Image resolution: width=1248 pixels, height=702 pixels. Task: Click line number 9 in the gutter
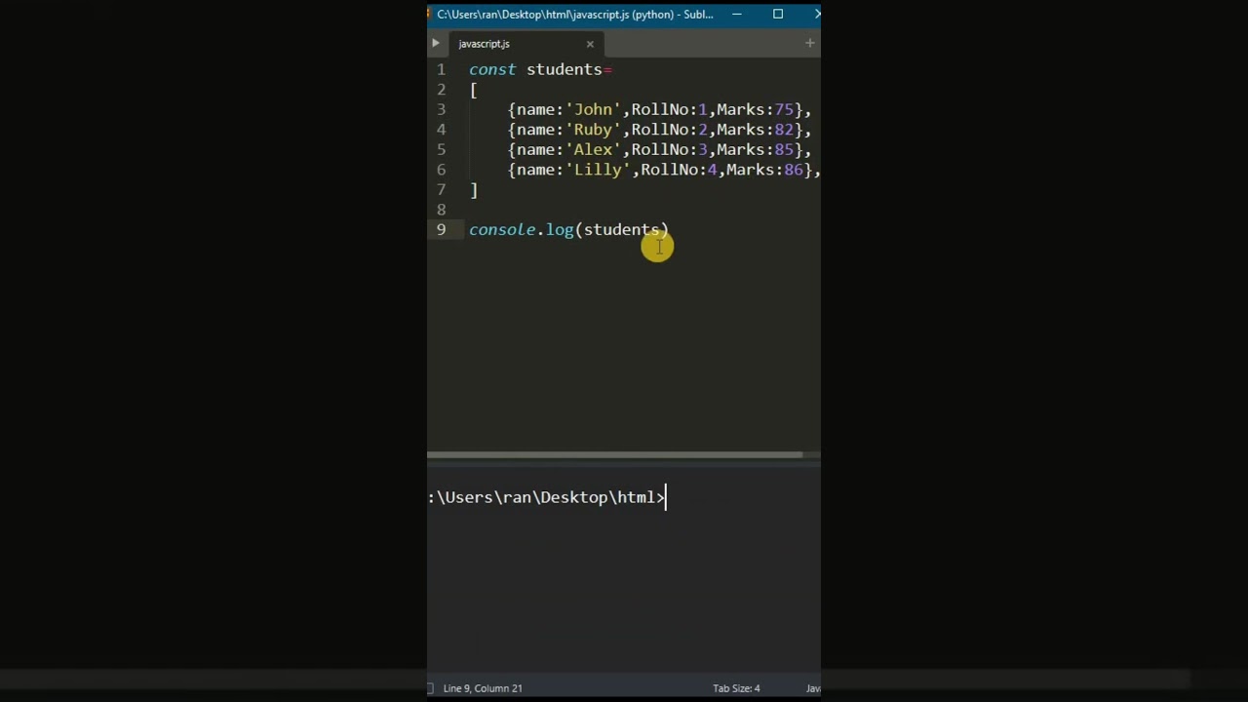click(441, 229)
